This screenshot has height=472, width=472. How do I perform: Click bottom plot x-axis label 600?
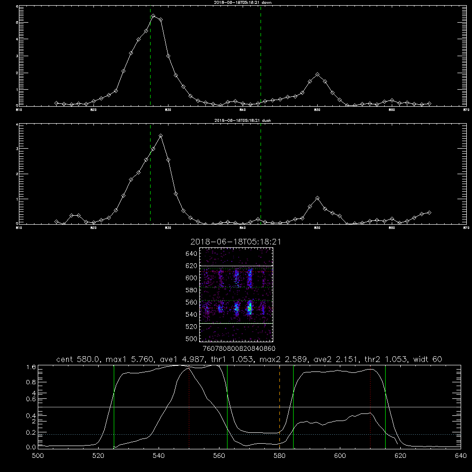(x=340, y=456)
